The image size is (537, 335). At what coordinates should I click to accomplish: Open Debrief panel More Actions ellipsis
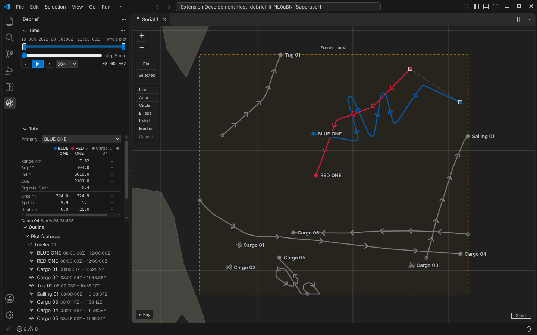point(124,19)
